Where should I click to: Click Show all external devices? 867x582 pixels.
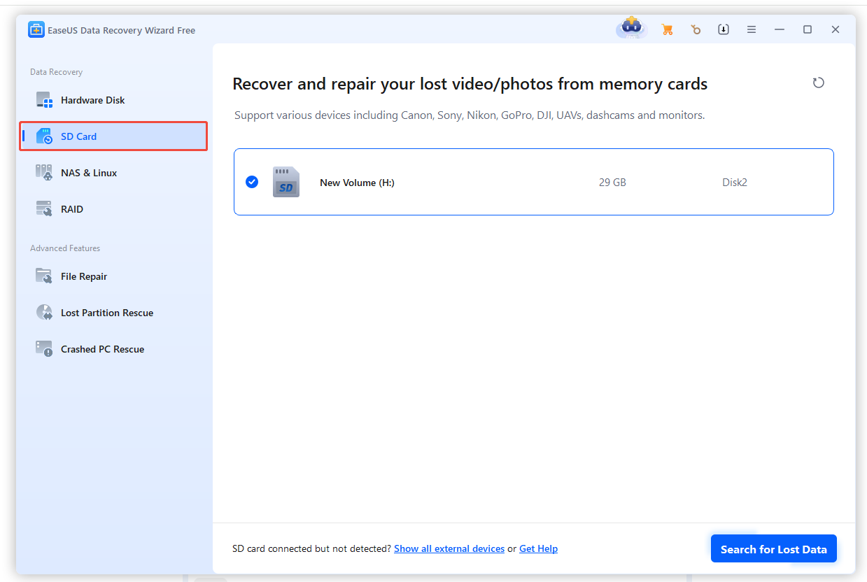tap(449, 548)
